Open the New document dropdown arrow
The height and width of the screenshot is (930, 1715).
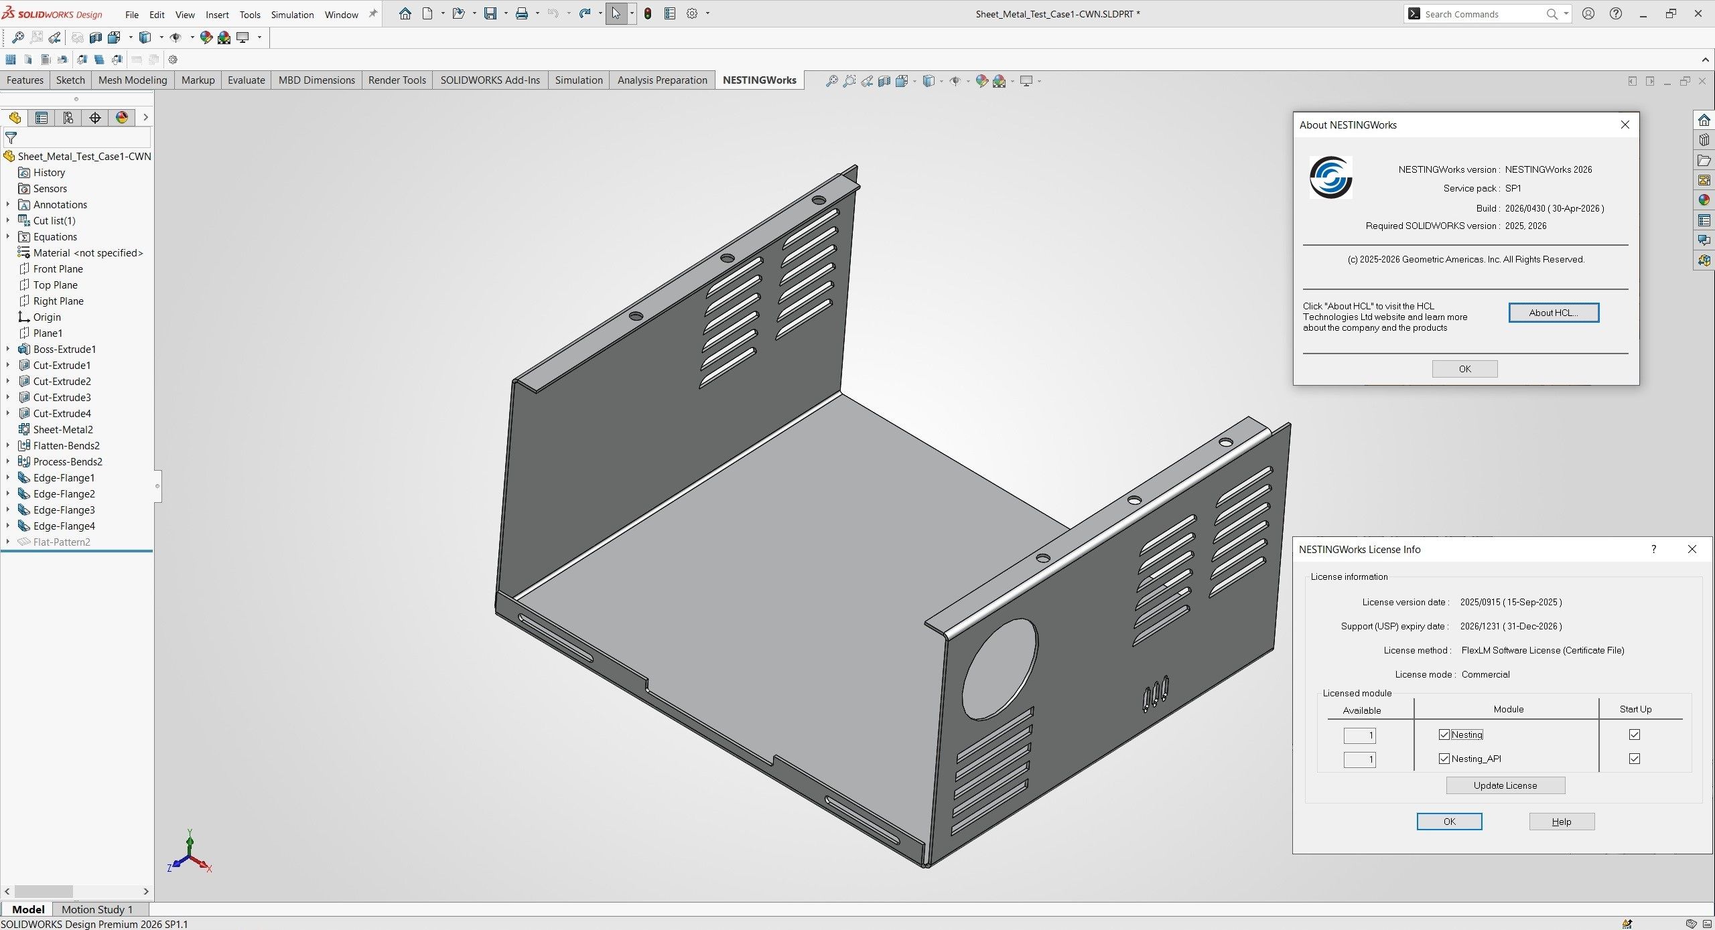click(x=443, y=13)
